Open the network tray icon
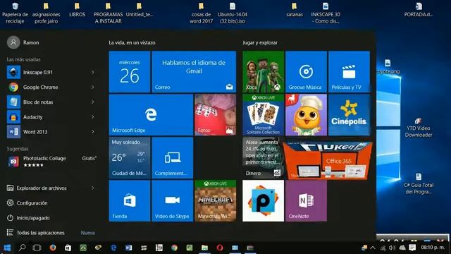 coord(383,248)
